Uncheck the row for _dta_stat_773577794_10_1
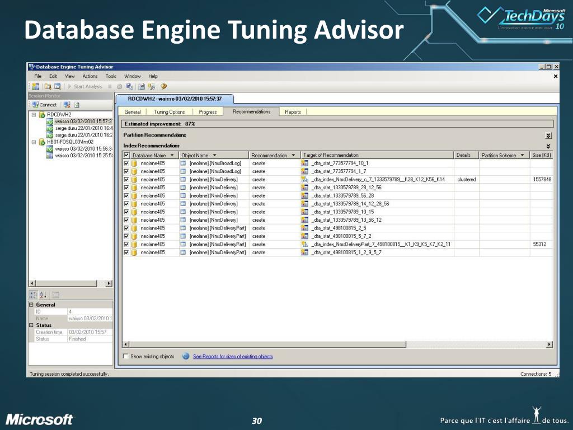Image resolution: width=573 pixels, height=430 pixels. click(x=126, y=163)
